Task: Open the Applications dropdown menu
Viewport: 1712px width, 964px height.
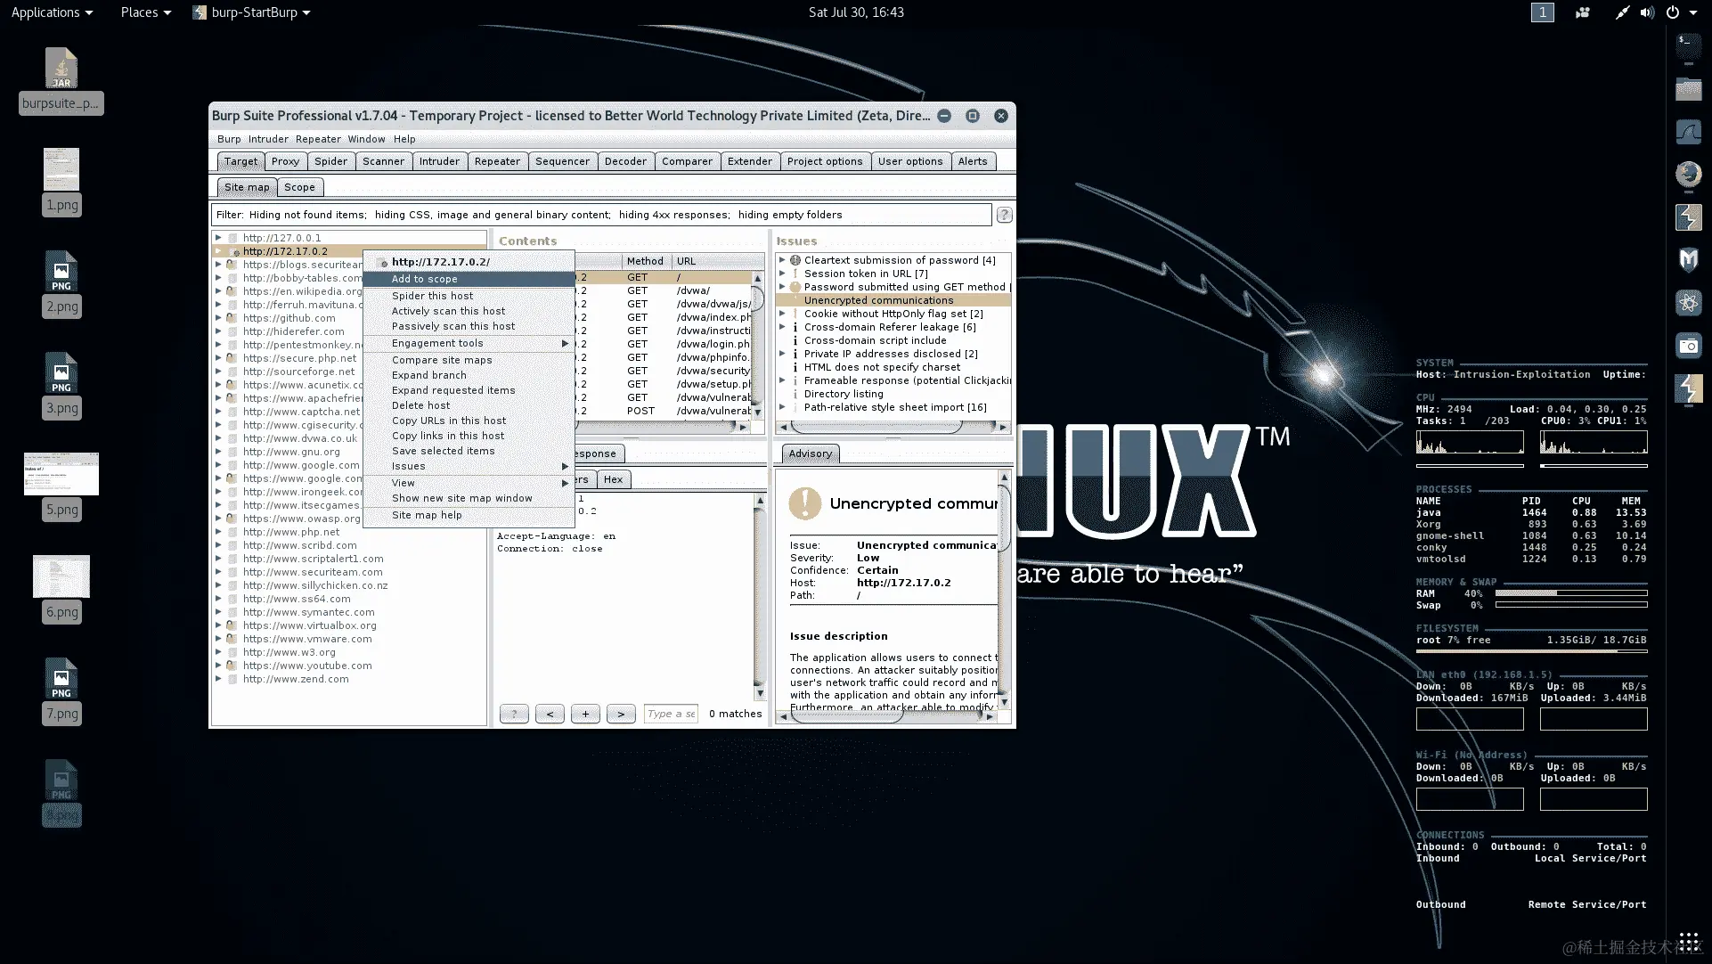Action: [x=52, y=12]
